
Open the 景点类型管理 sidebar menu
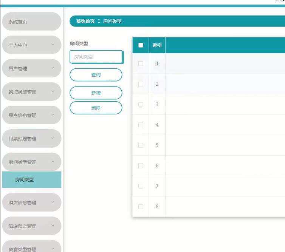click(31, 92)
